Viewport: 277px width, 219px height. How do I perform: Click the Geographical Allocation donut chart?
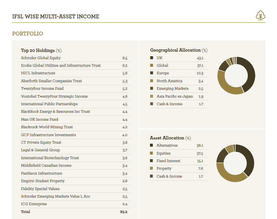(236, 76)
